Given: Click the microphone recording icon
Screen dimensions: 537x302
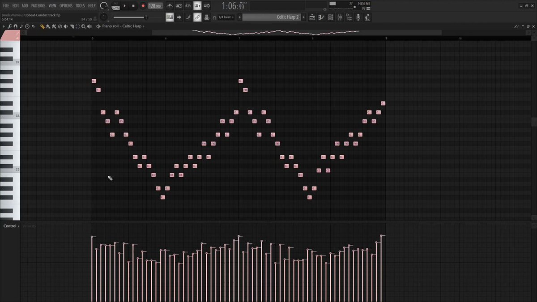Looking at the screenshot, I should click(358, 17).
